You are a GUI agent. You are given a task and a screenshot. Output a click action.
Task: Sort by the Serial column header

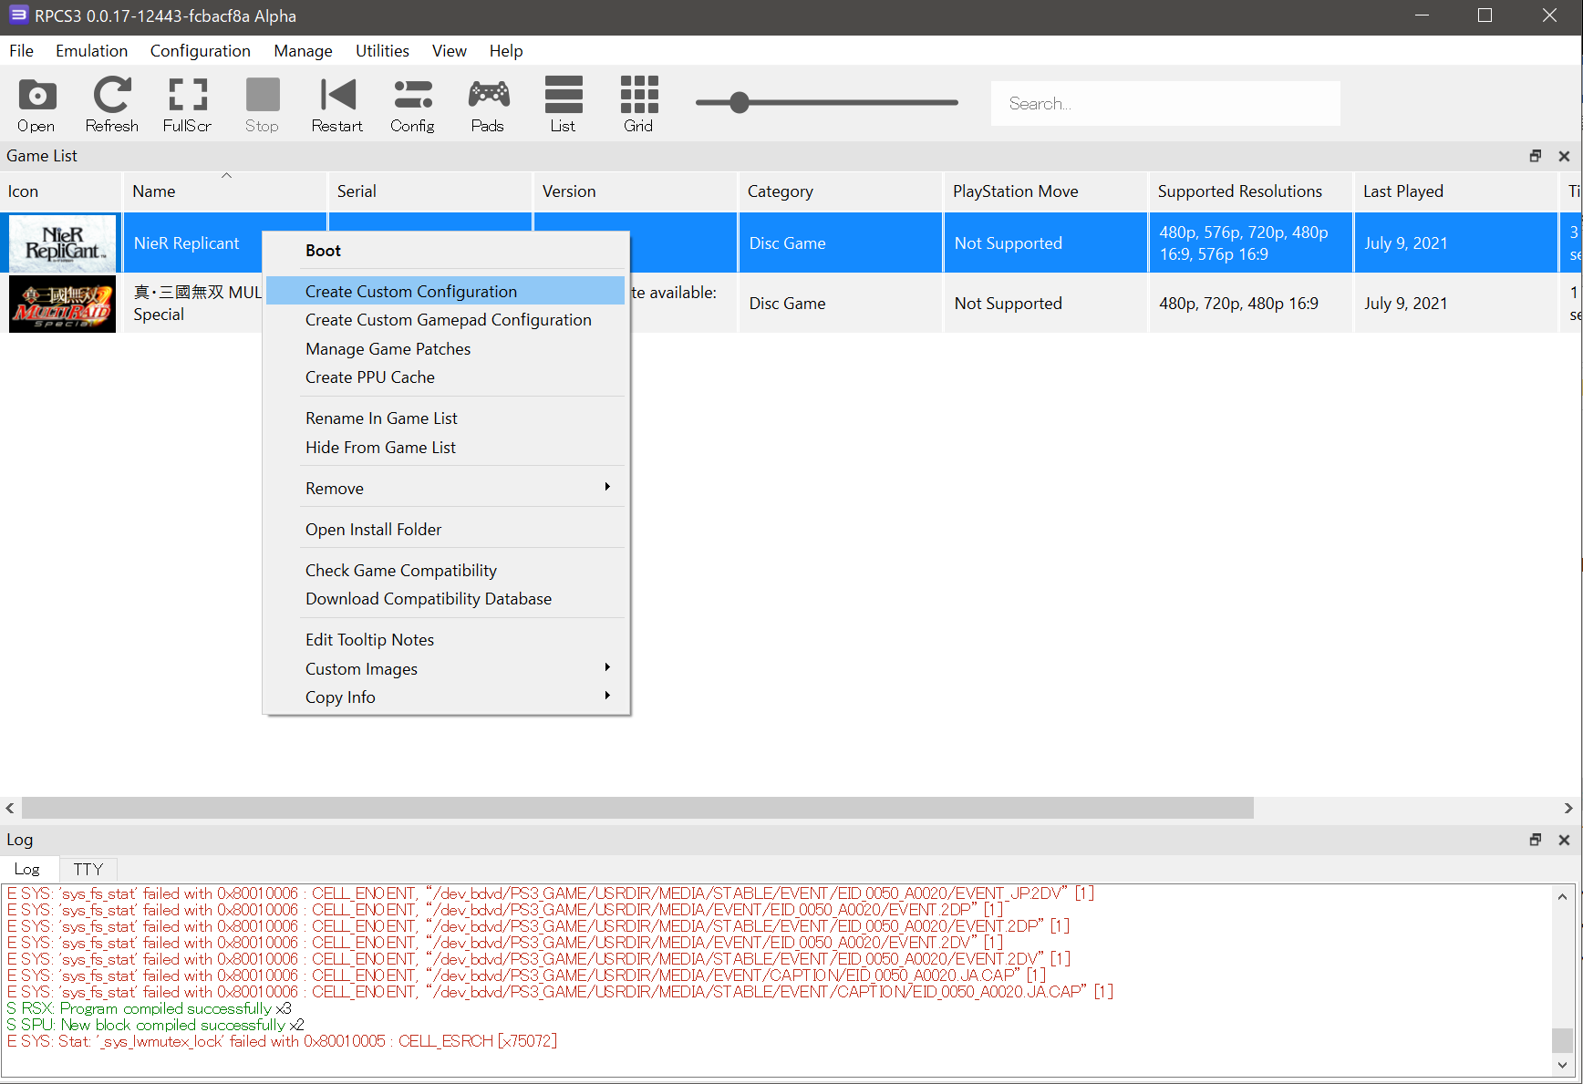[429, 191]
